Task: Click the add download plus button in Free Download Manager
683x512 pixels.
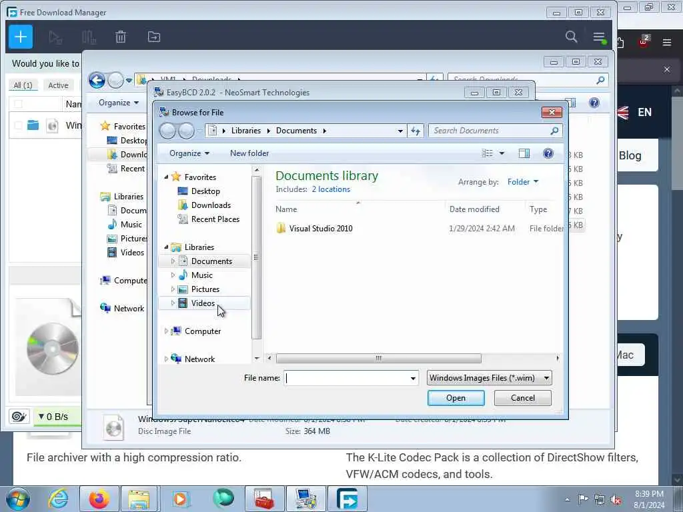Action: (21, 37)
